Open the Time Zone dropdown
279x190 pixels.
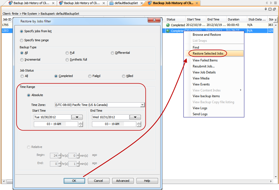[142, 105]
